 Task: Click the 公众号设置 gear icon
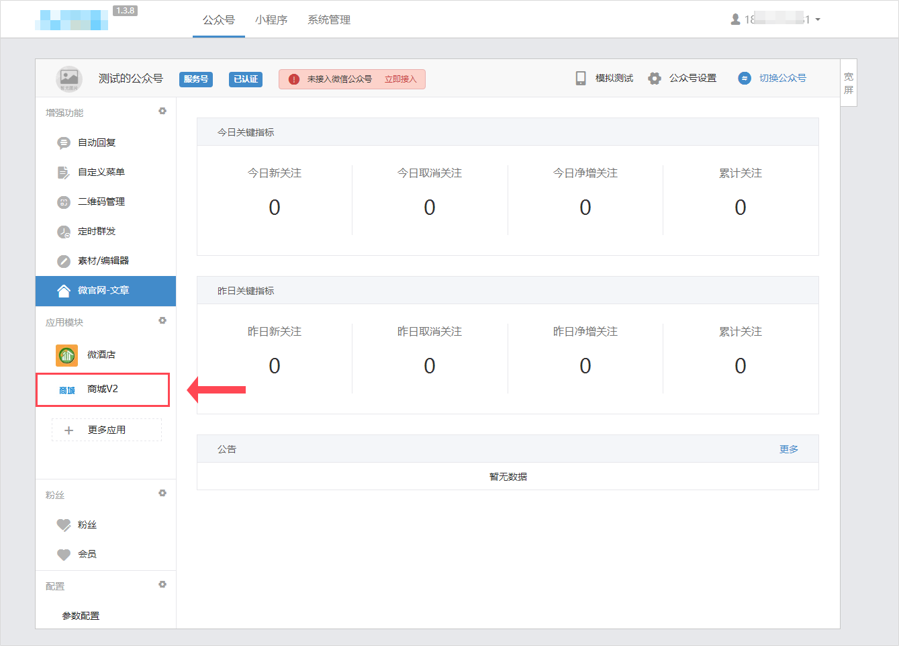(x=655, y=79)
